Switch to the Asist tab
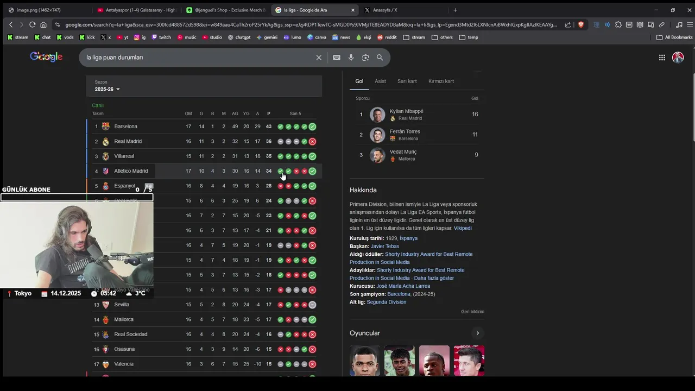 [380, 81]
